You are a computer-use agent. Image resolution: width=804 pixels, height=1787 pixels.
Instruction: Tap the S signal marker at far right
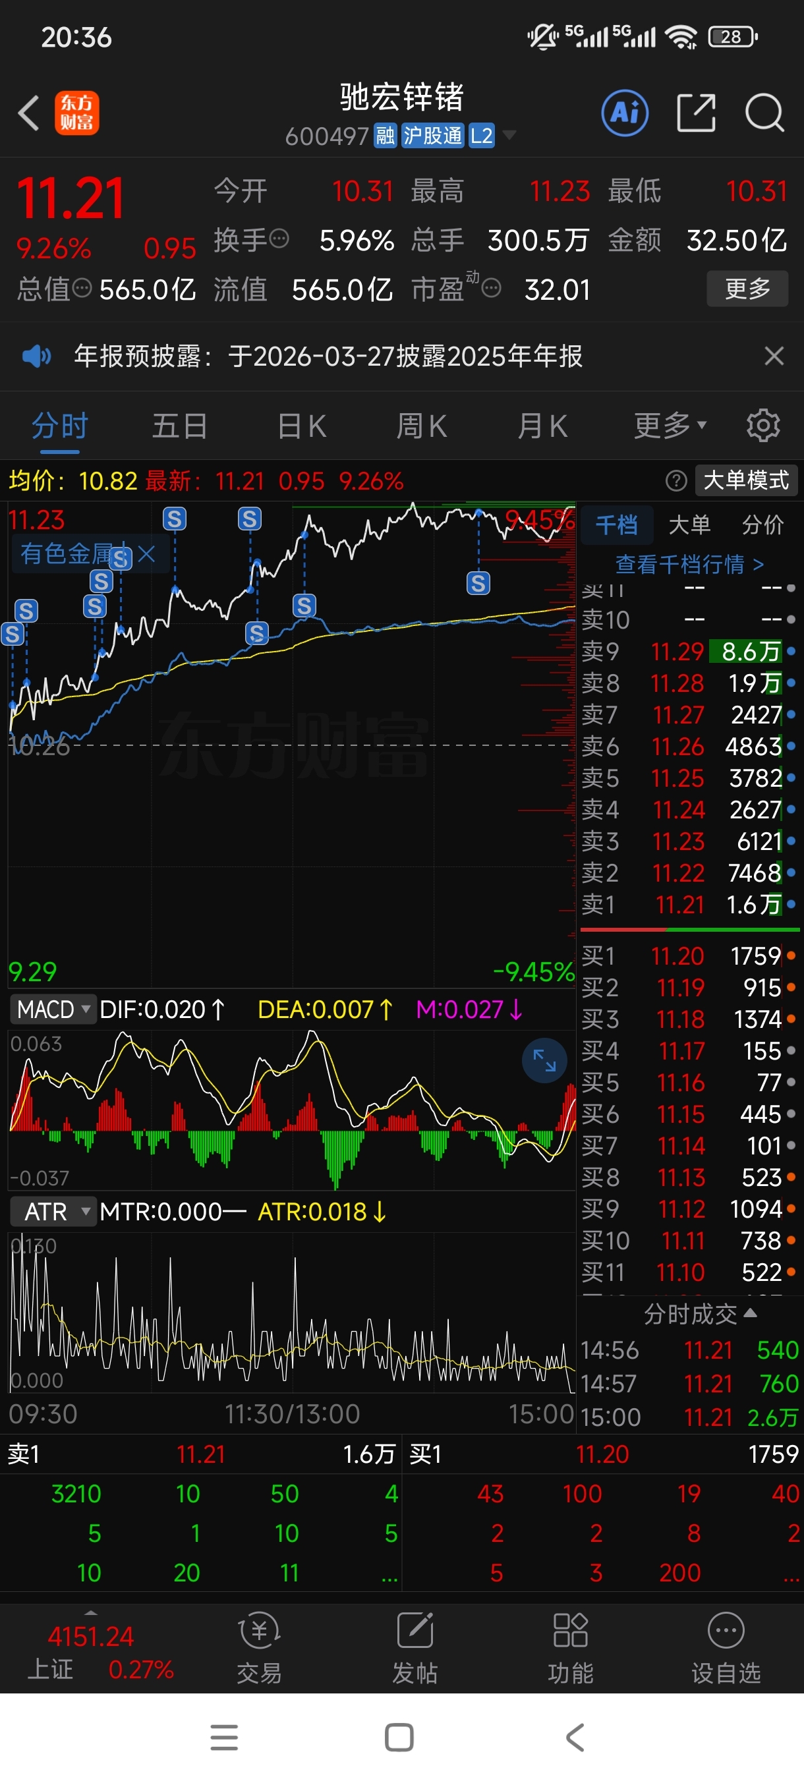[x=478, y=582]
